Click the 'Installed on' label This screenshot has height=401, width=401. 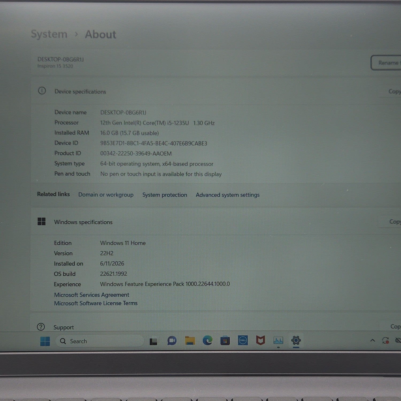tap(68, 264)
